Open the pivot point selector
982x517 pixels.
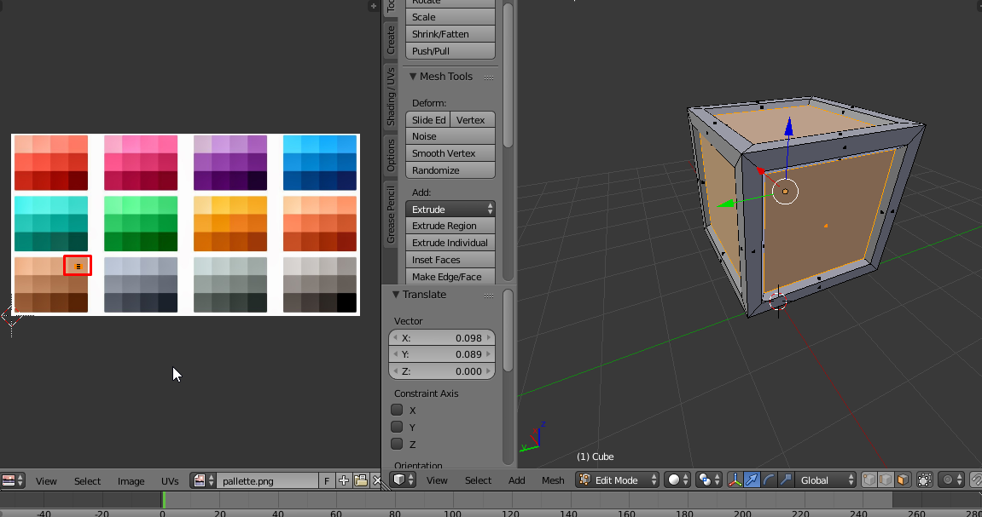[708, 480]
